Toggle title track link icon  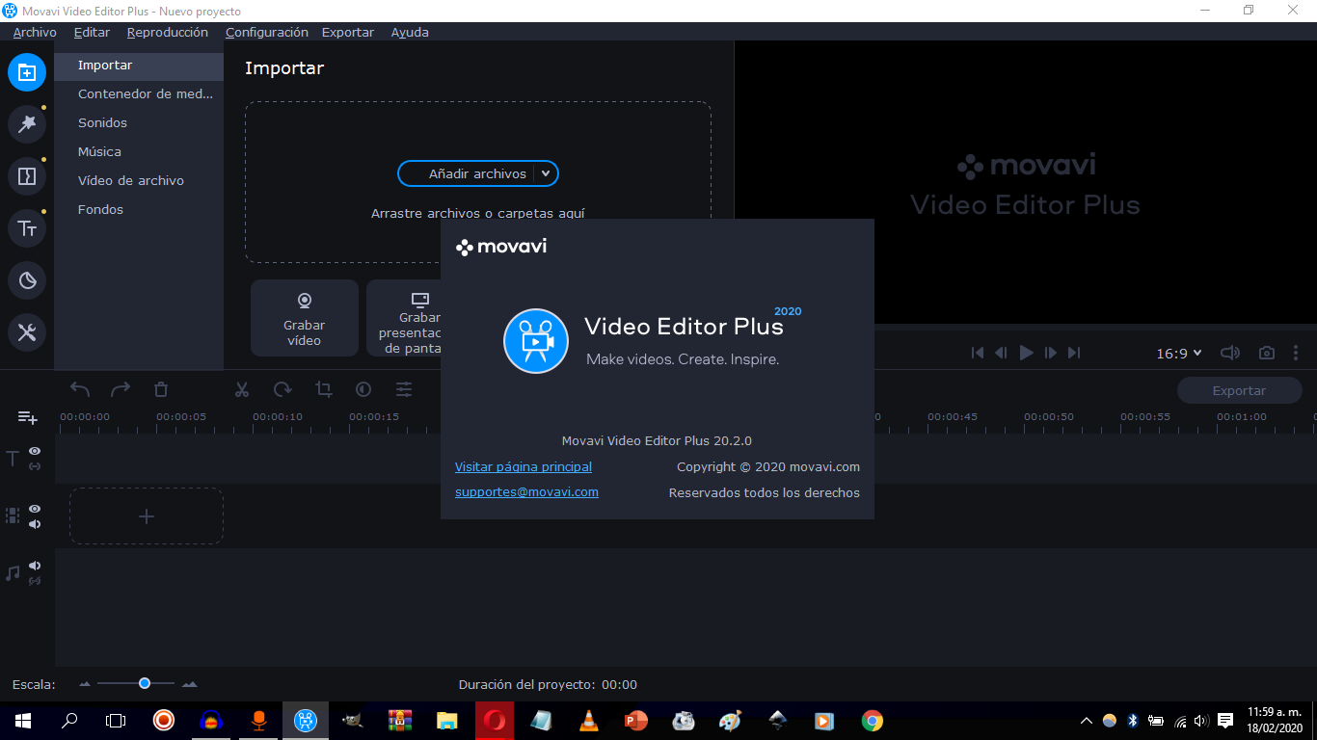[x=35, y=466]
